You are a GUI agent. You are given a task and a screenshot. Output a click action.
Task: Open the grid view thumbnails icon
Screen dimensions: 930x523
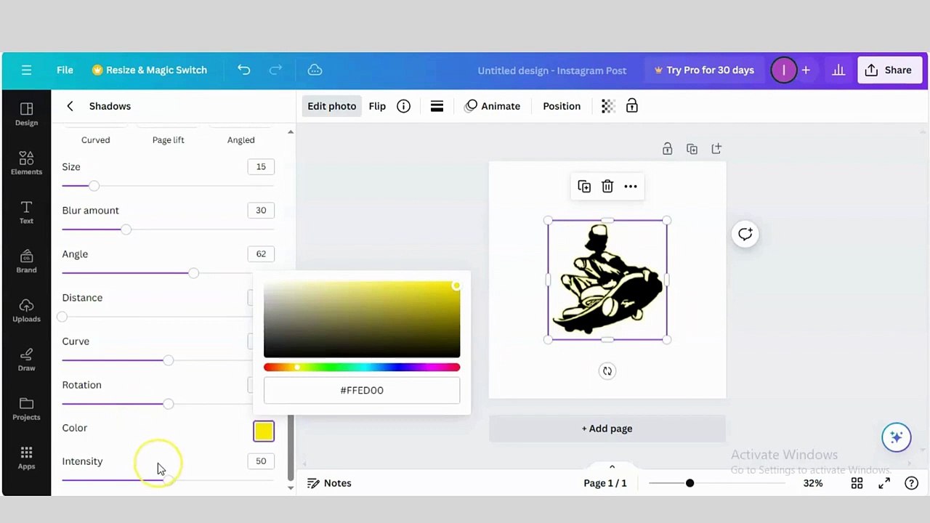857,483
